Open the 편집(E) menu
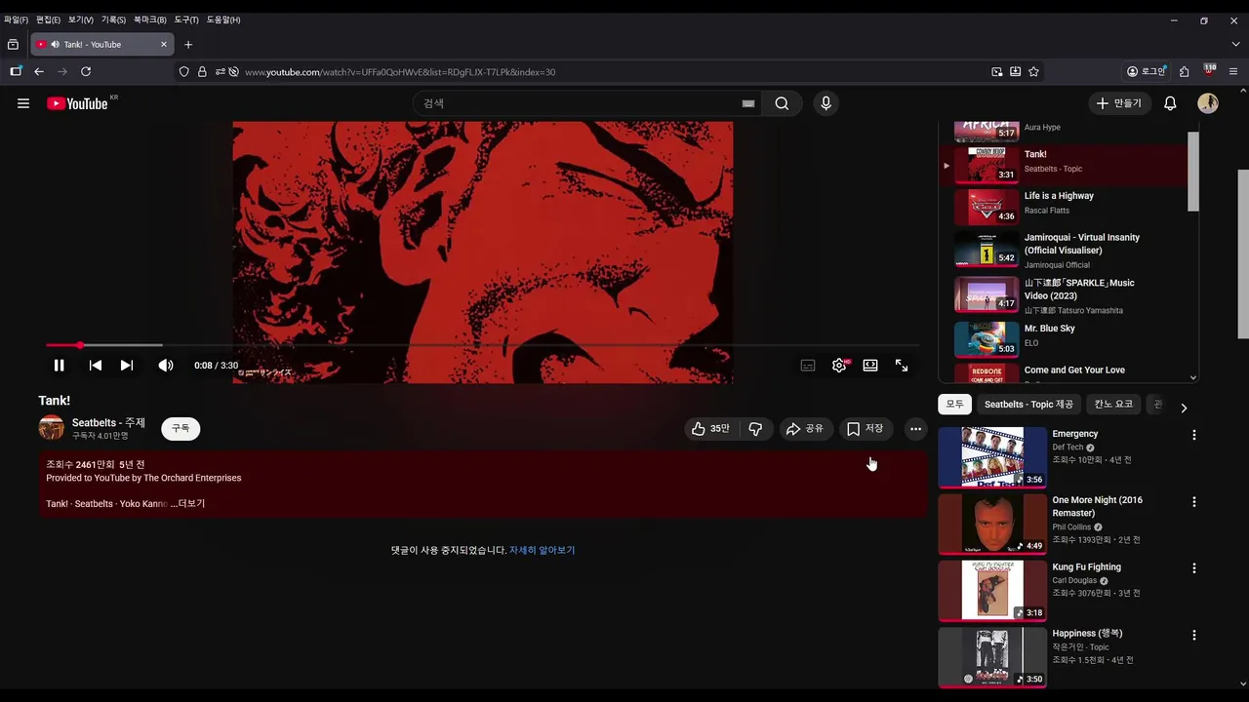This screenshot has width=1249, height=702. click(48, 19)
